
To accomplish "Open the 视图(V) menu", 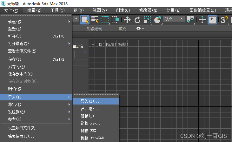I will pos(100,10).
